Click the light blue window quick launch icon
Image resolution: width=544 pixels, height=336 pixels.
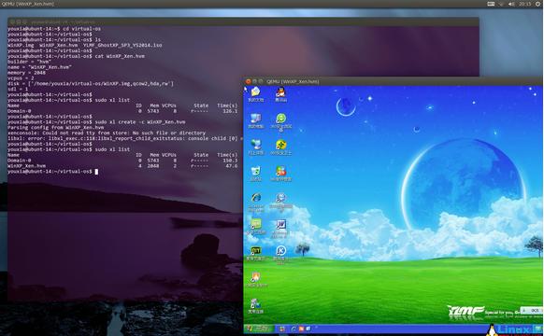pyautogui.click(x=308, y=329)
